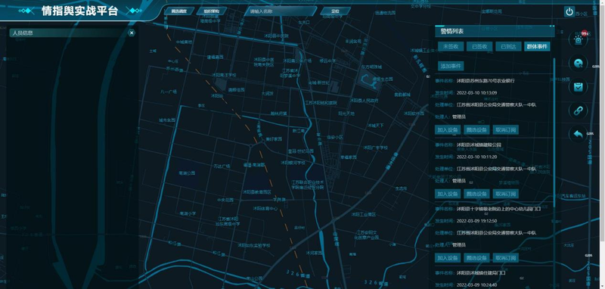Click the 警情列表 vertical scrollbar

554,131
